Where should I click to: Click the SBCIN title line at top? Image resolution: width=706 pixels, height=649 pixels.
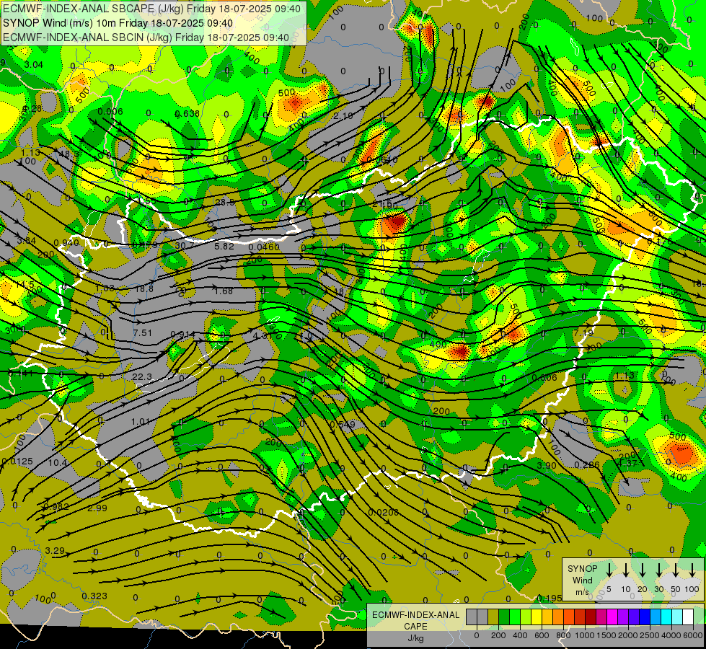coord(146,37)
